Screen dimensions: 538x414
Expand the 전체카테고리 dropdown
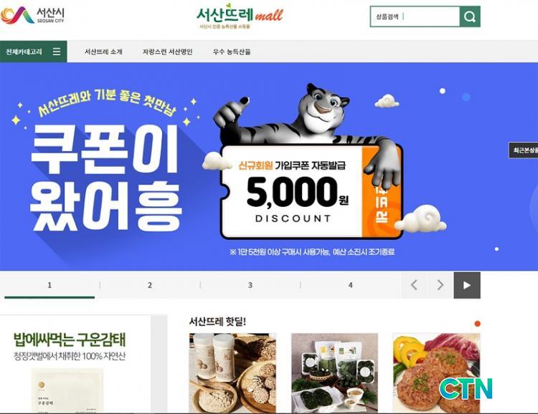pyautogui.click(x=33, y=52)
